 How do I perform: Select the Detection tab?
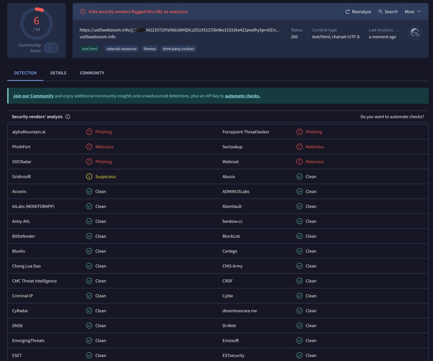[25, 73]
